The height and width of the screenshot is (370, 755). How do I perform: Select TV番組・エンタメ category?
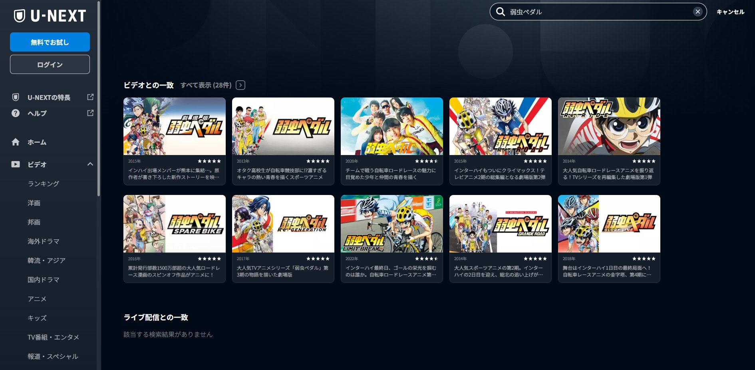(x=53, y=337)
